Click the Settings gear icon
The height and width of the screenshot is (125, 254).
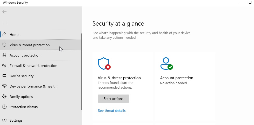[4, 120]
